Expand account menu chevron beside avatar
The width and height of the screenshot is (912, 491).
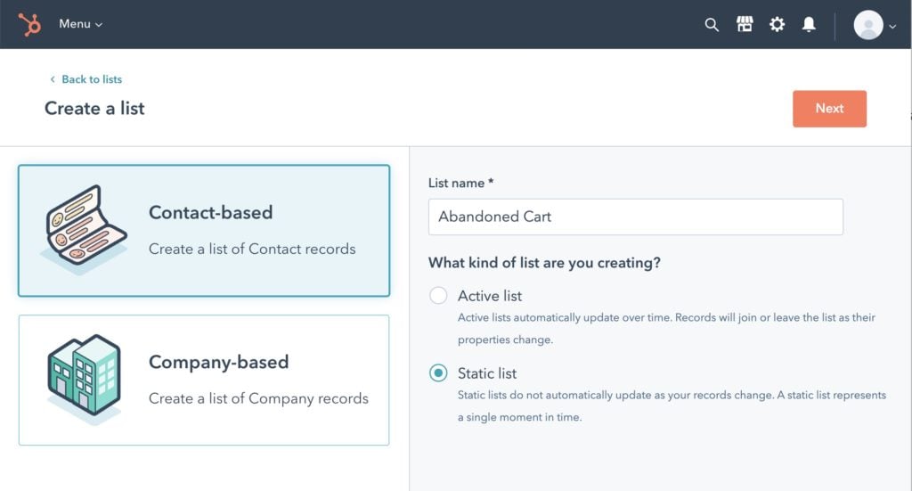[892, 26]
